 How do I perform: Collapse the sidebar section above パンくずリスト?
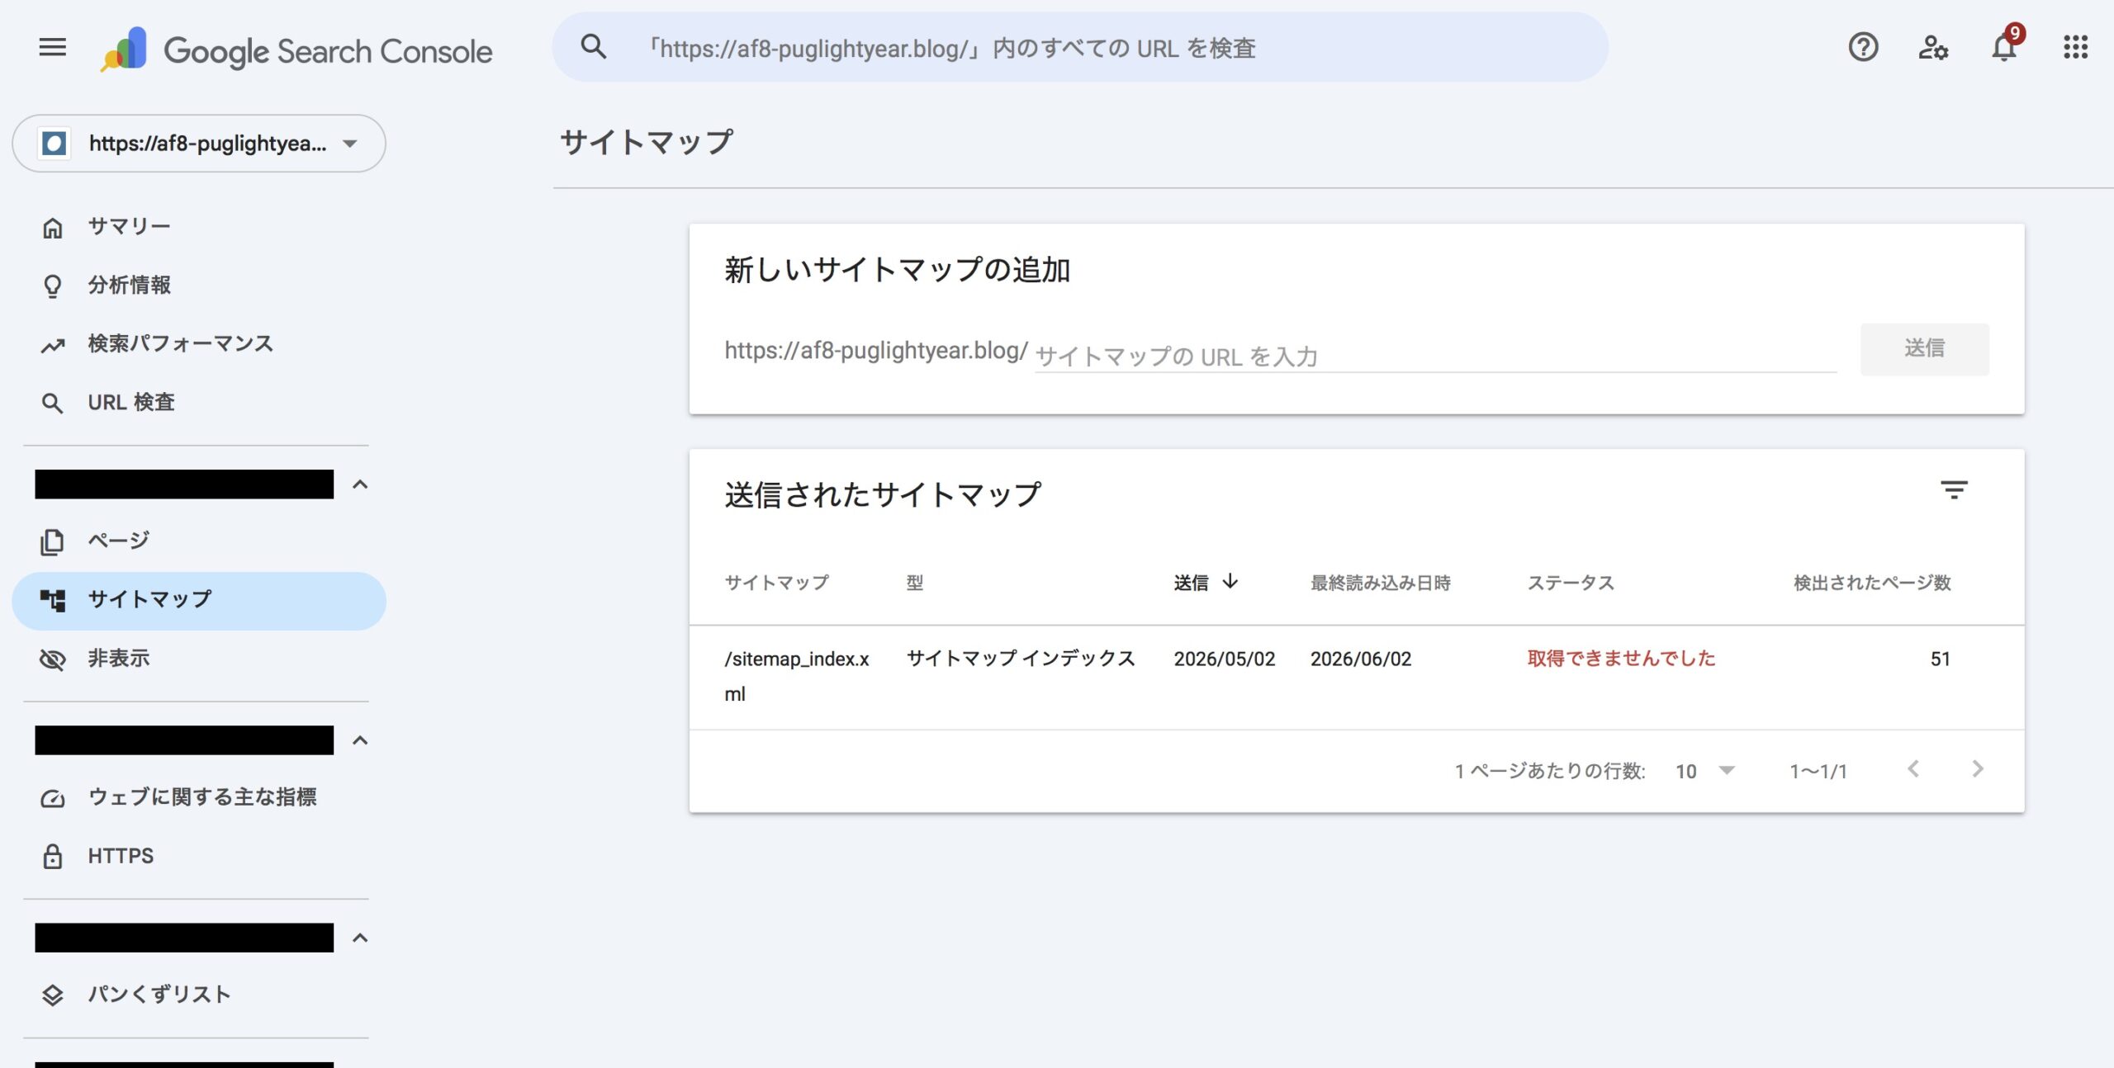360,938
